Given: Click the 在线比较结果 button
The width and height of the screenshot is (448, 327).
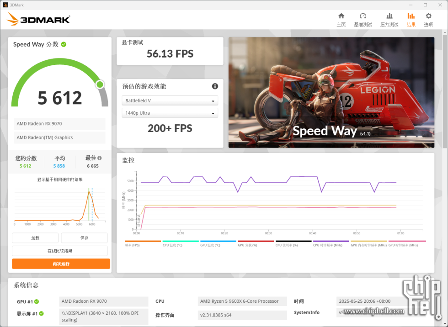Looking at the screenshot, I should click(x=60, y=251).
